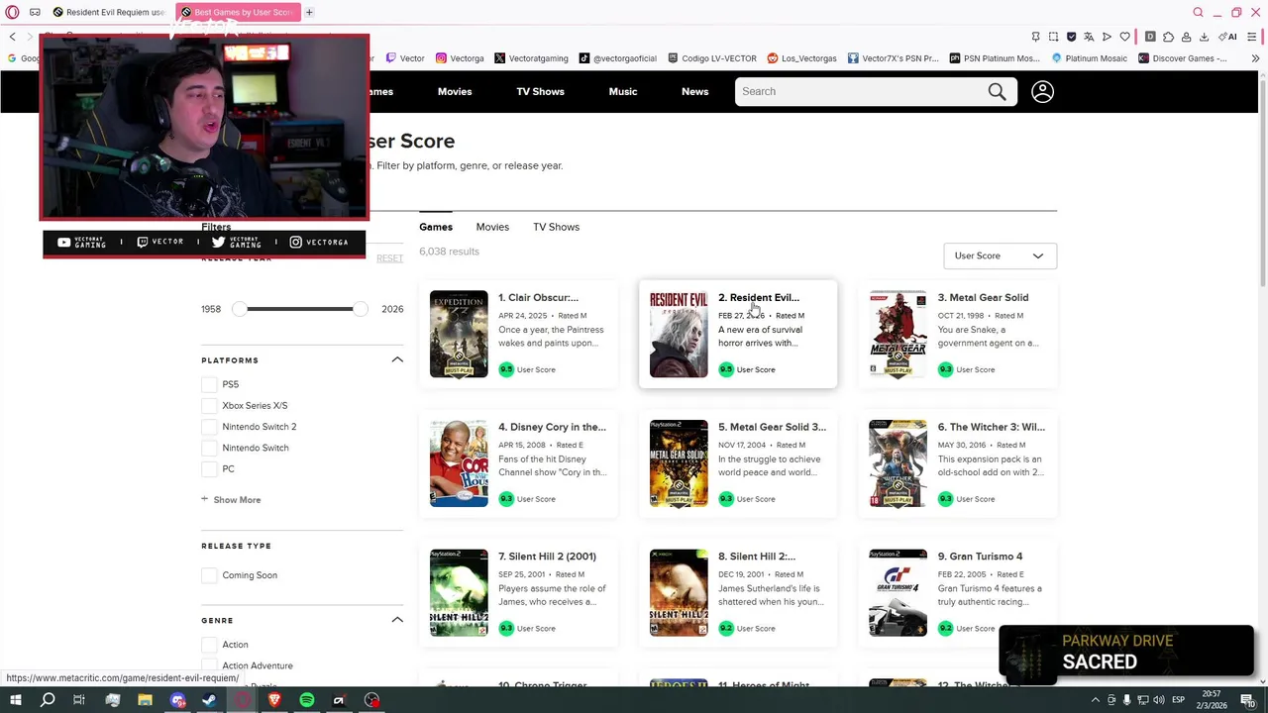The width and height of the screenshot is (1268, 713).
Task: Collapse the Genre filter section
Action: [x=397, y=620]
